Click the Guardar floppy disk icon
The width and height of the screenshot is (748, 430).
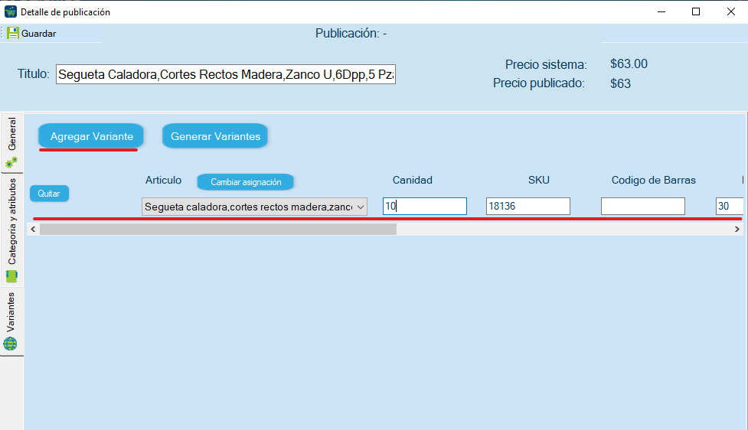13,34
